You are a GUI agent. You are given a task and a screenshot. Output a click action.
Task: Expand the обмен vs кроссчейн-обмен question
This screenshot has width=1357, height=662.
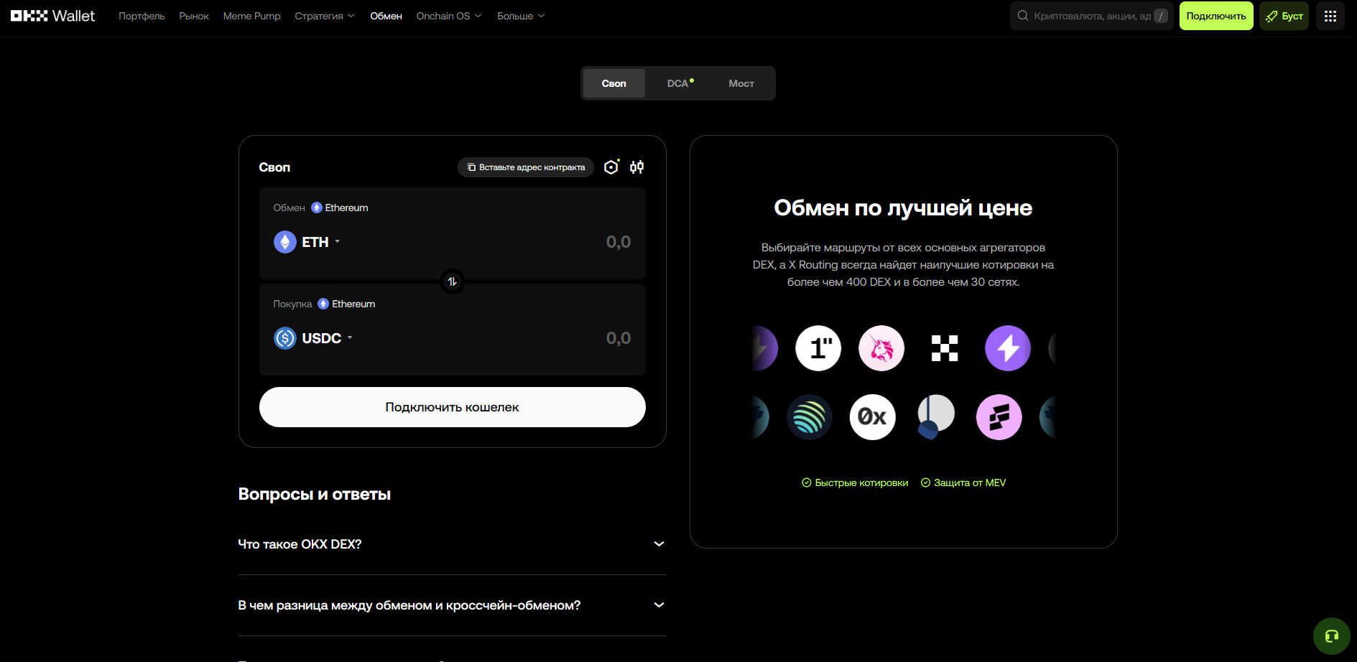[452, 605]
